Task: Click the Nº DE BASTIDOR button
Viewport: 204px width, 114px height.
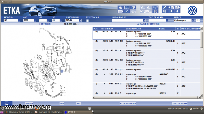Action: coord(128,104)
